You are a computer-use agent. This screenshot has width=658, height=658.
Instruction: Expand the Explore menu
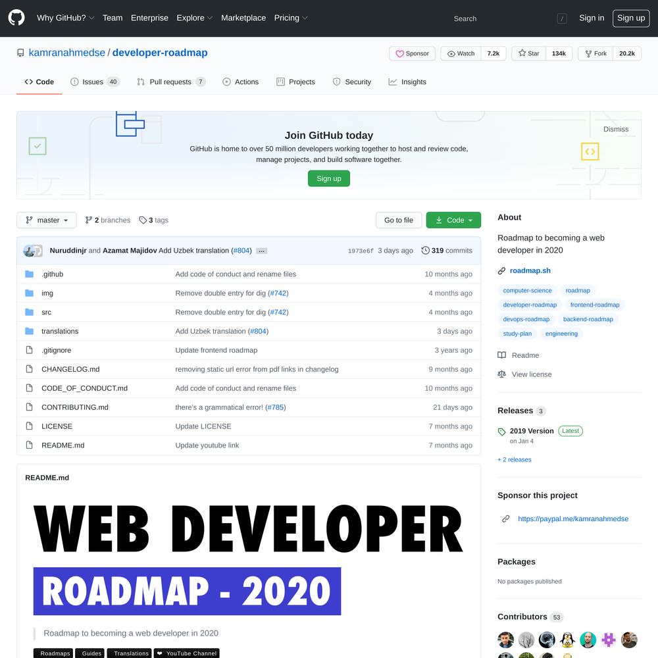(x=194, y=18)
